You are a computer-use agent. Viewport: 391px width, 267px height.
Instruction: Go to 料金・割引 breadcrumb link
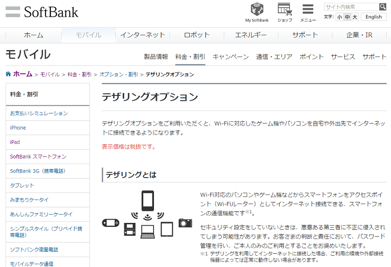pos(80,74)
